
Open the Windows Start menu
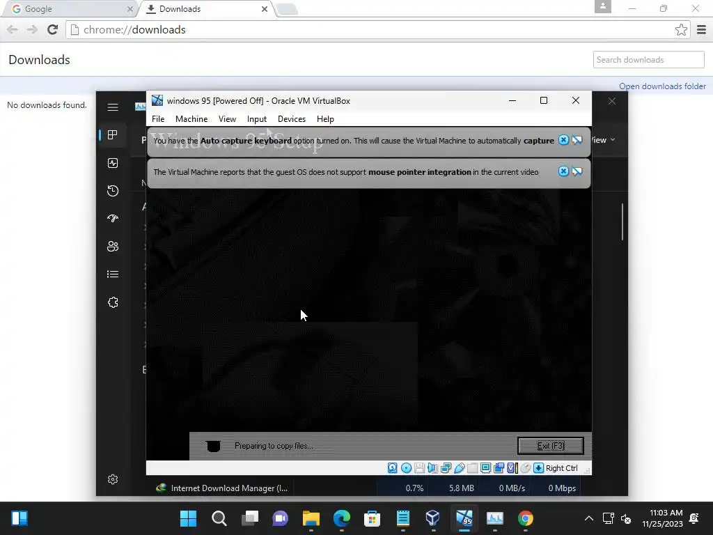(x=188, y=518)
